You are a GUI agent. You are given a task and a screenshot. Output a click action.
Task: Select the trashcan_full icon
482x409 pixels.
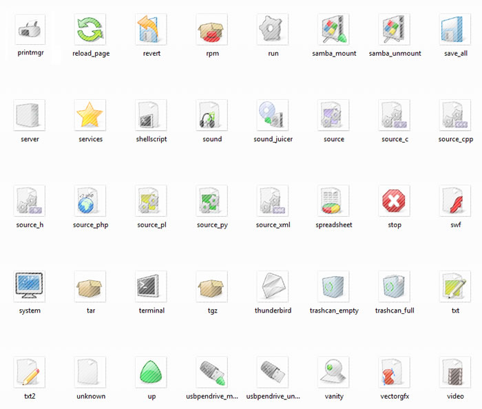[x=395, y=286]
